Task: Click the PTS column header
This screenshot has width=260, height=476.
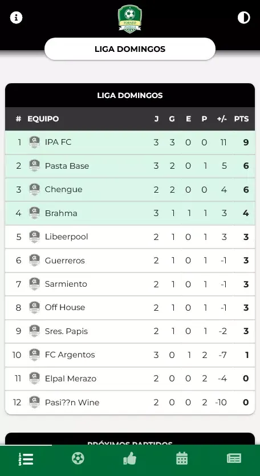Action: click(x=241, y=119)
